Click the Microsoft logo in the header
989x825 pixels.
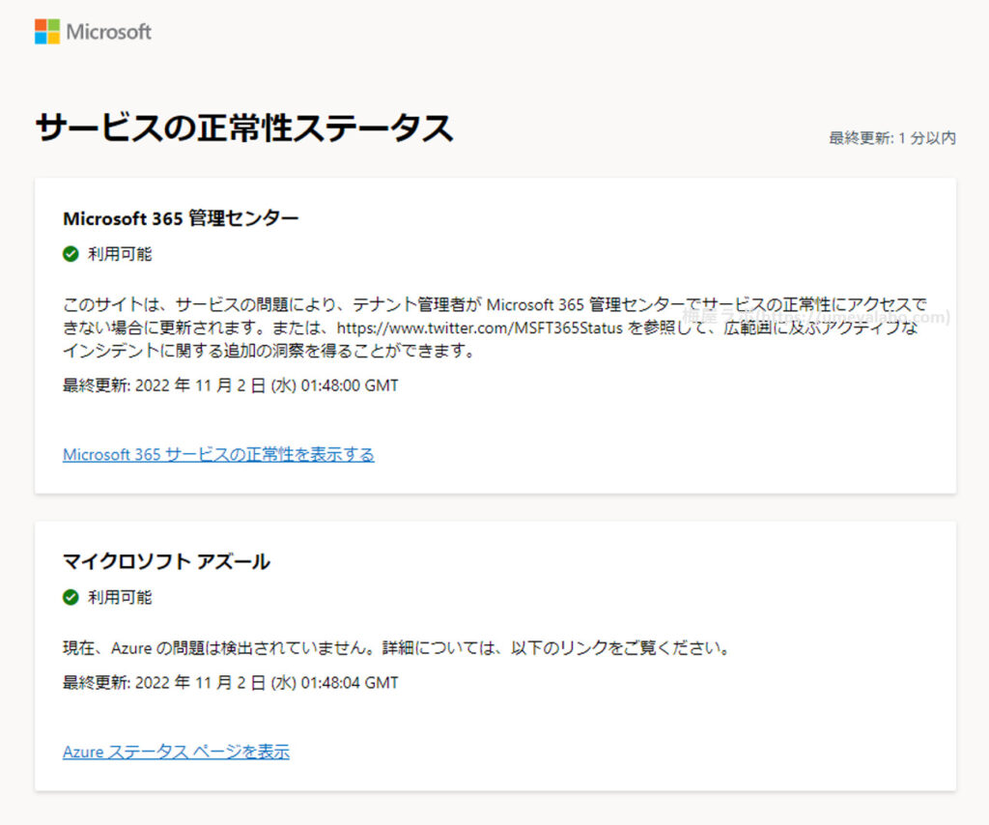pos(93,32)
